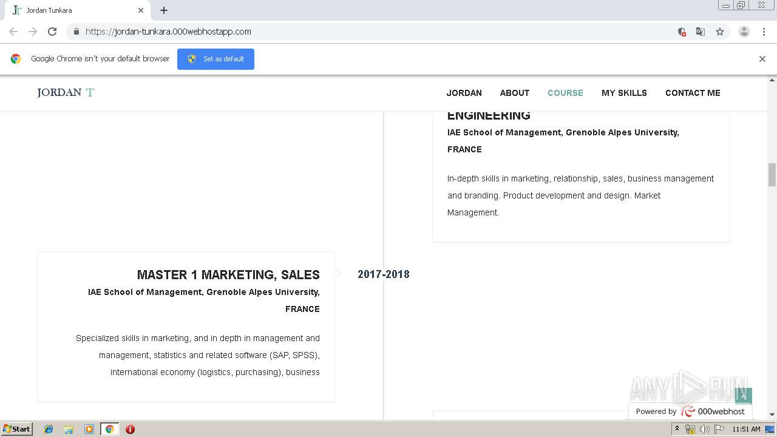This screenshot has width=777, height=437.
Task: Dismiss the default browser notification bar
Action: tap(762, 59)
